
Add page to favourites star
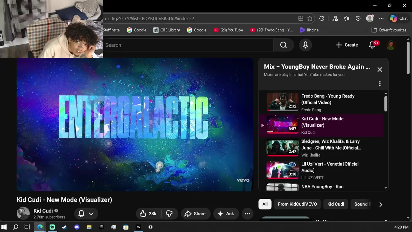(x=310, y=19)
